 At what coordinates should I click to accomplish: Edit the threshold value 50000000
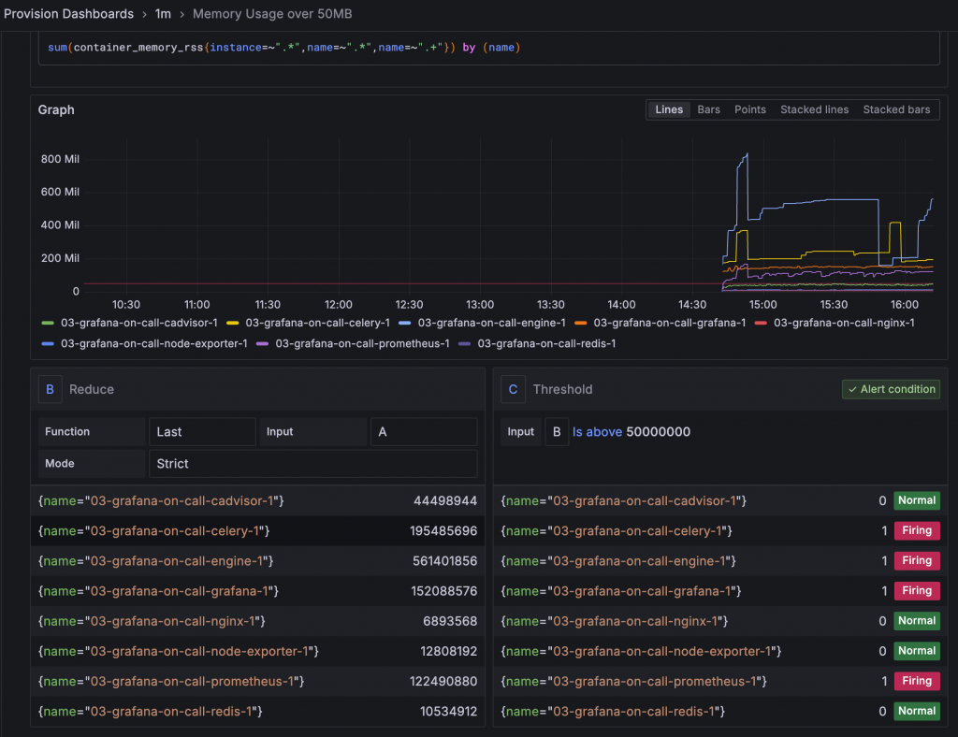658,432
